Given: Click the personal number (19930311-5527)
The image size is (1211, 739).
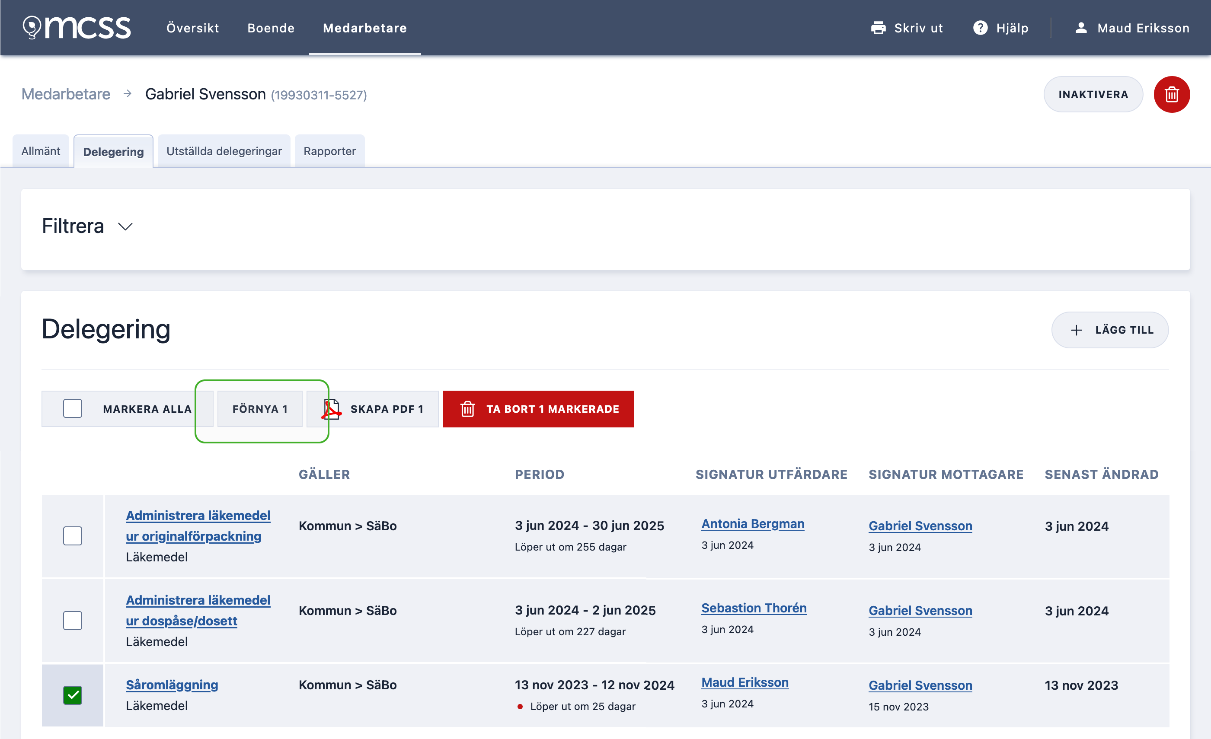Looking at the screenshot, I should 319,95.
